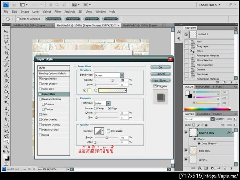Screen dimensions: 240x180
Task: Select the Zoom tool in the toolbox
Action: (6, 147)
